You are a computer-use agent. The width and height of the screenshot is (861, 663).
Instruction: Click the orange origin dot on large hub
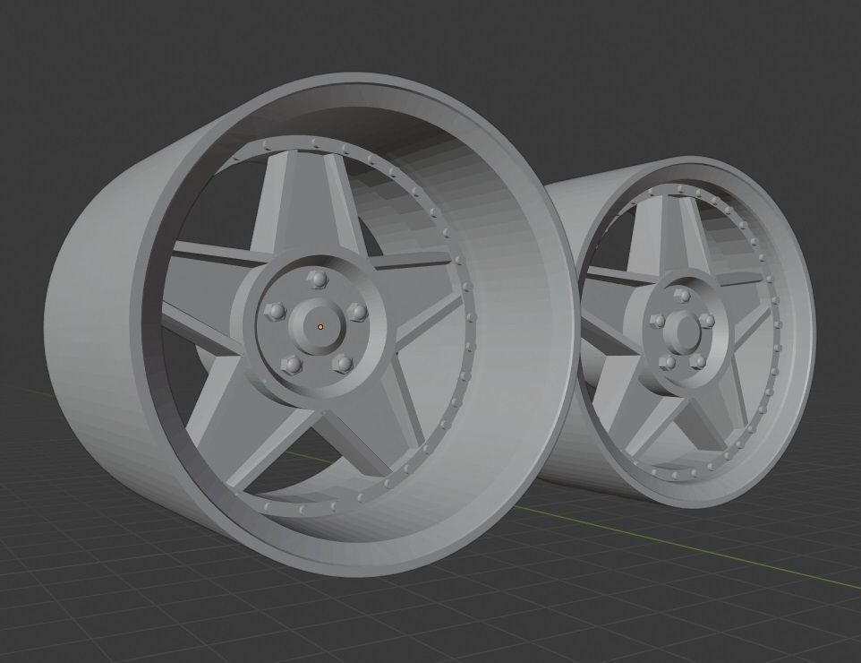(320, 327)
